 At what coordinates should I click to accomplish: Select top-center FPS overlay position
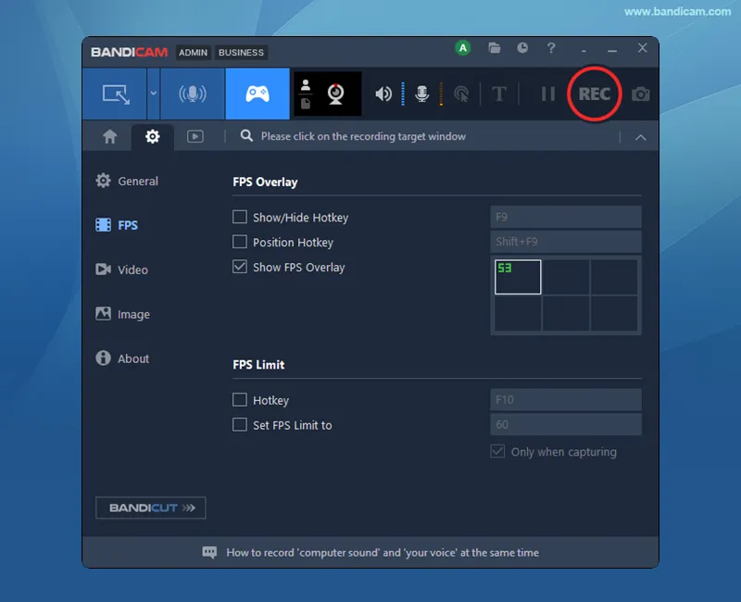566,277
